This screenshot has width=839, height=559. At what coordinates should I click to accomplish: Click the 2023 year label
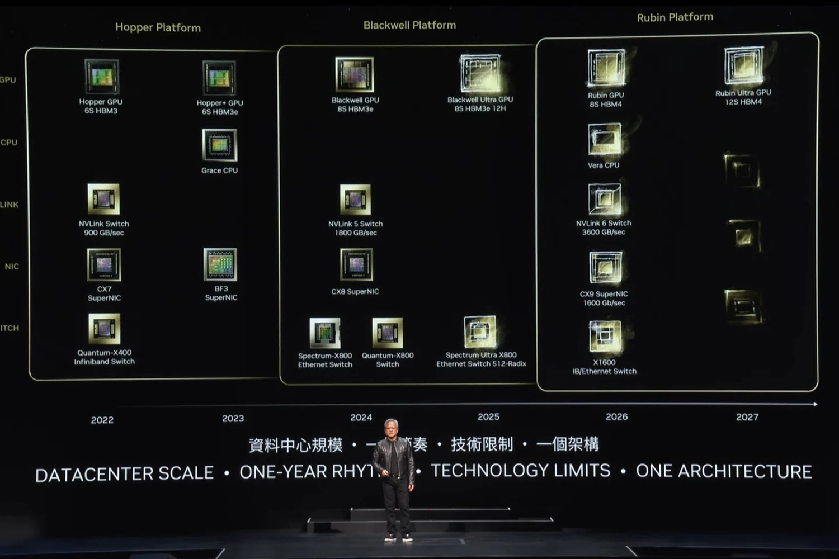[233, 418]
